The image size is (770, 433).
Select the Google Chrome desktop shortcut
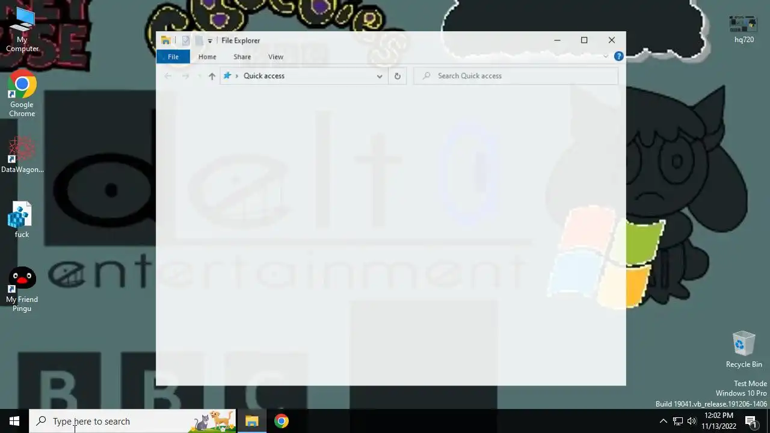pyautogui.click(x=22, y=94)
